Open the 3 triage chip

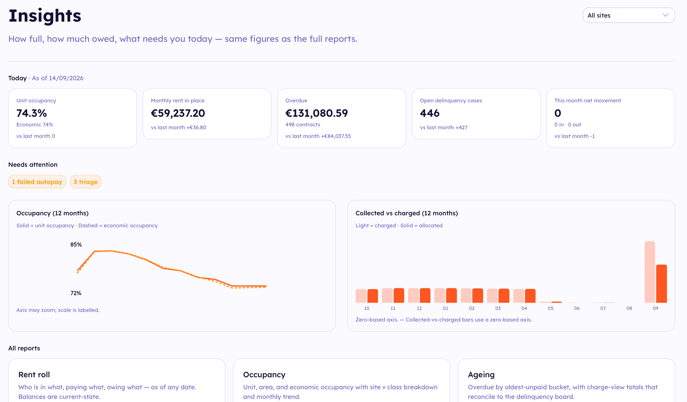(x=86, y=182)
